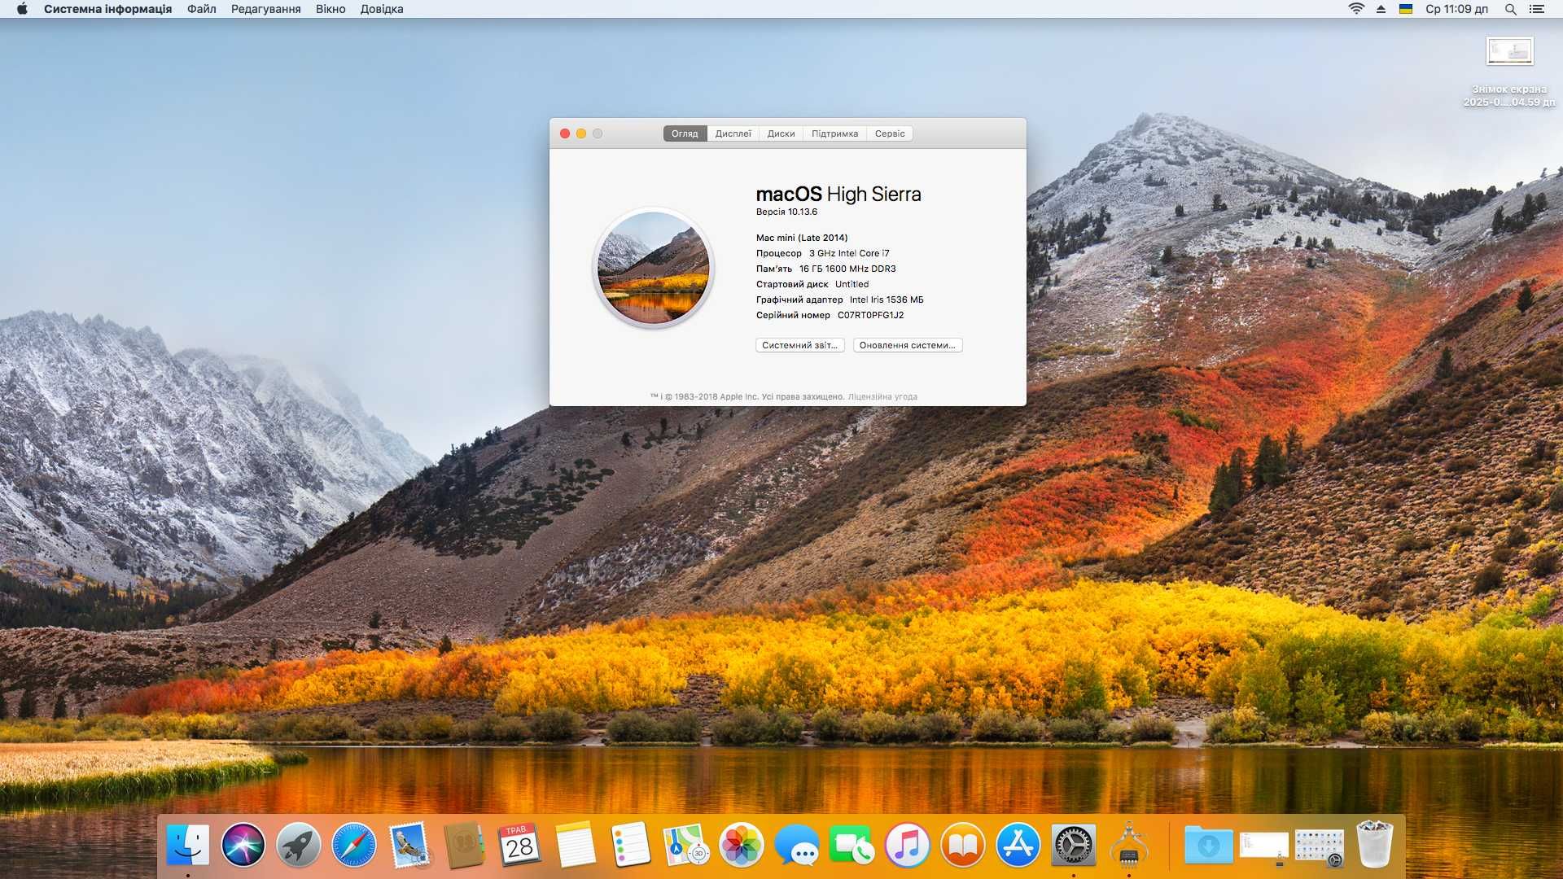Close the About This Mac window
Viewport: 1563px width, 879px height.
point(565,133)
